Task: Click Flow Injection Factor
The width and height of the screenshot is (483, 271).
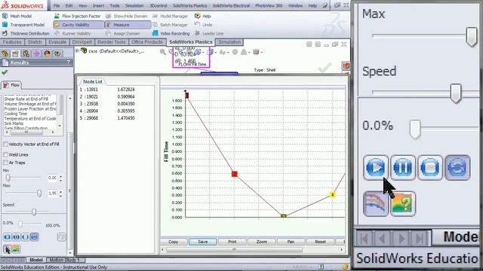Action: pos(78,16)
